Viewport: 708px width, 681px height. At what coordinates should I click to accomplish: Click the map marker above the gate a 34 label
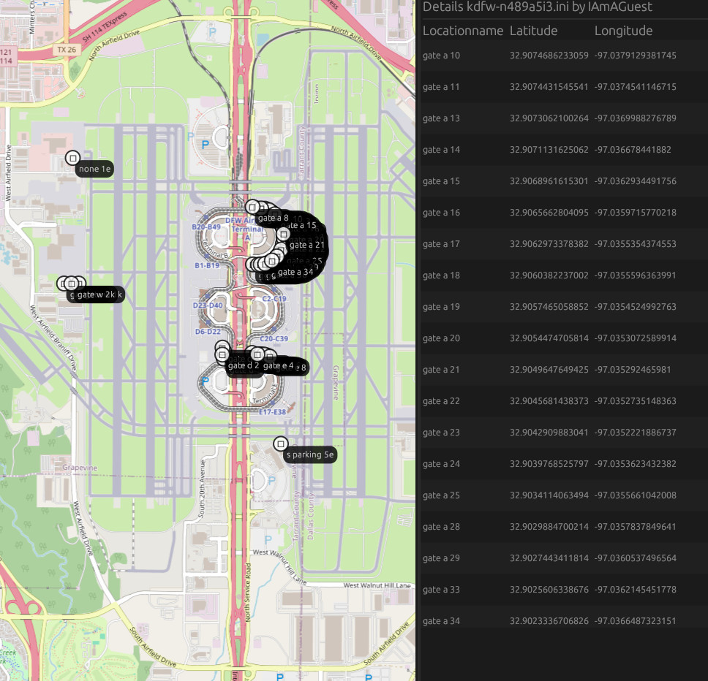[x=272, y=261]
